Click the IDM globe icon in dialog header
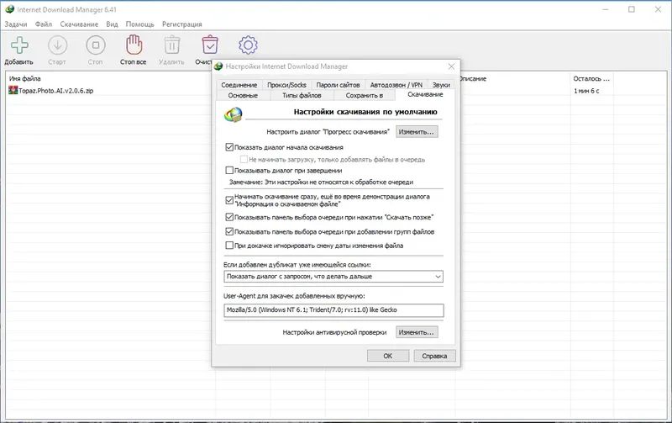The height and width of the screenshot is (423, 672). click(x=234, y=114)
